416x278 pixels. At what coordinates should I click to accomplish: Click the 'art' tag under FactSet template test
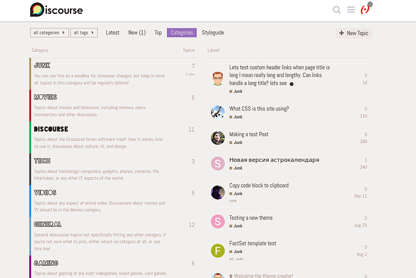(232, 259)
